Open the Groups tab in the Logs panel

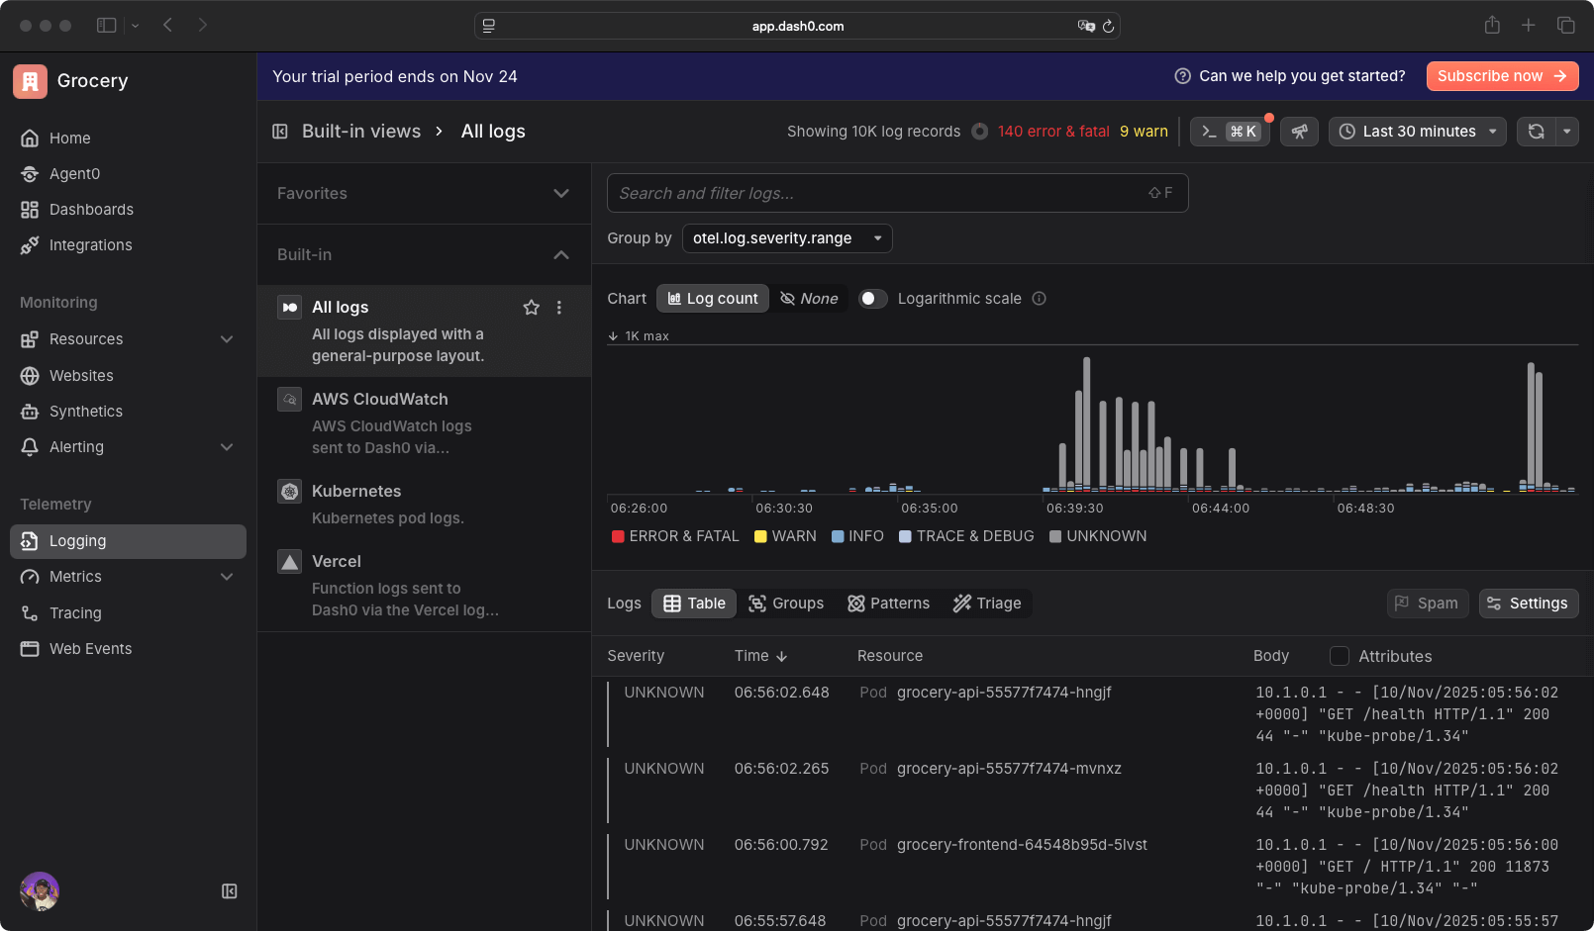pos(786,603)
